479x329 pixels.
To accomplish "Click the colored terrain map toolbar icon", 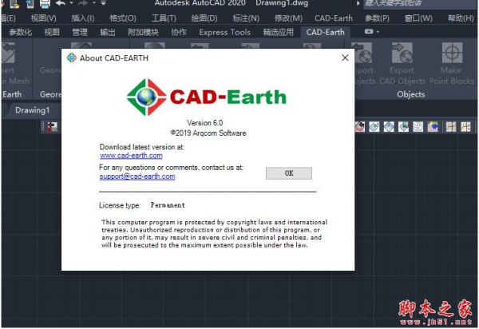I will pyautogui.click(x=433, y=126).
